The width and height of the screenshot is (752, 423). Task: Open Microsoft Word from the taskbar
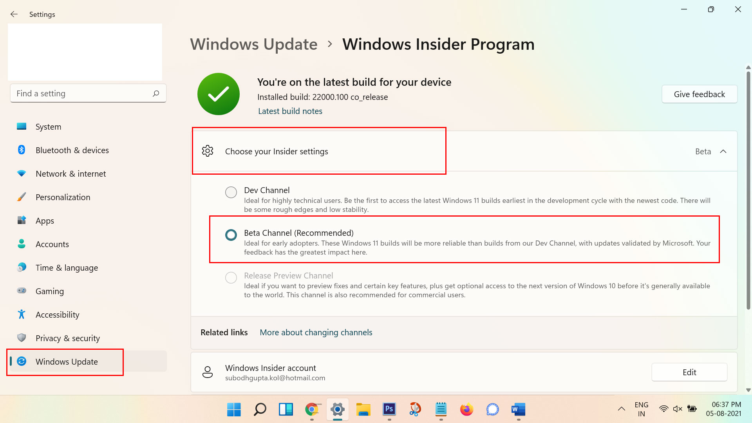(518, 410)
